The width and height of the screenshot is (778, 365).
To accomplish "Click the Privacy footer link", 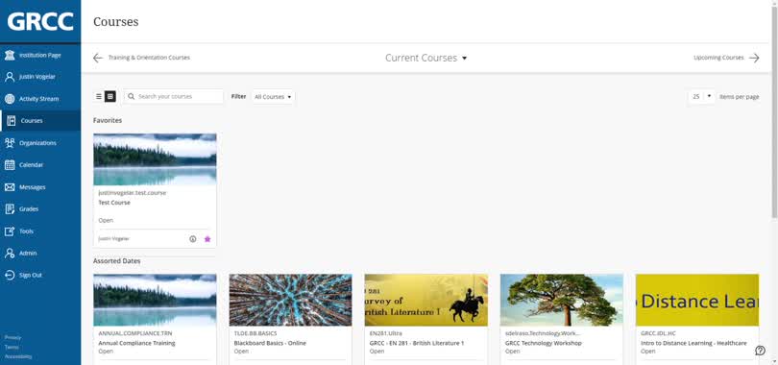I will 12,337.
